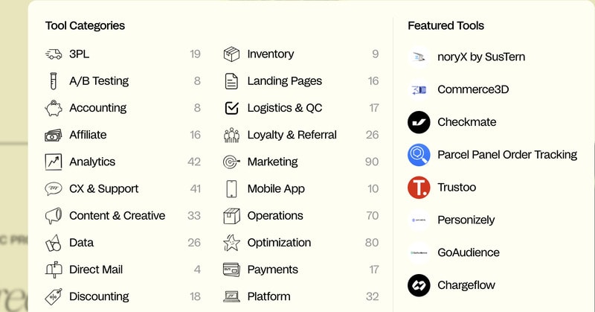
Task: Open the Inventory category
Action: (x=270, y=54)
